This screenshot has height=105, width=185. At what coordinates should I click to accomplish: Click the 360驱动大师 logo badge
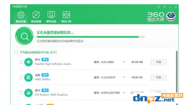pyautogui.click(x=171, y=17)
